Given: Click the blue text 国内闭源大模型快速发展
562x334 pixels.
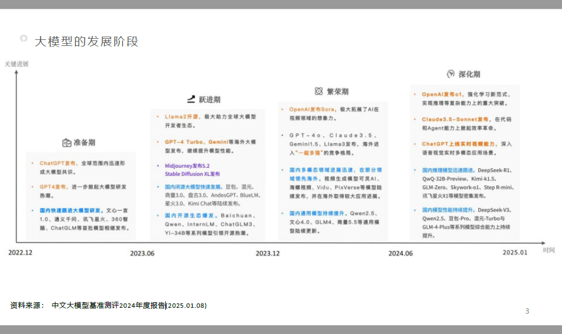Looking at the screenshot, I should pyautogui.click(x=194, y=187).
